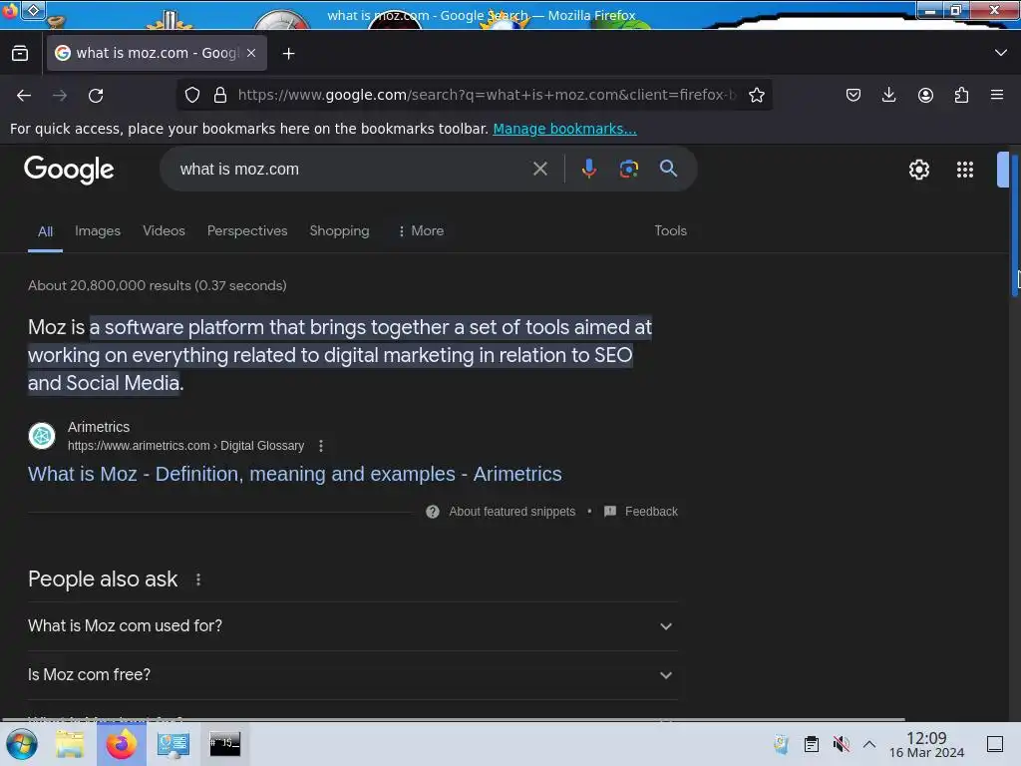This screenshot has height=766, width=1021.
Task: Open clipboard tray icon
Action: [812, 744]
